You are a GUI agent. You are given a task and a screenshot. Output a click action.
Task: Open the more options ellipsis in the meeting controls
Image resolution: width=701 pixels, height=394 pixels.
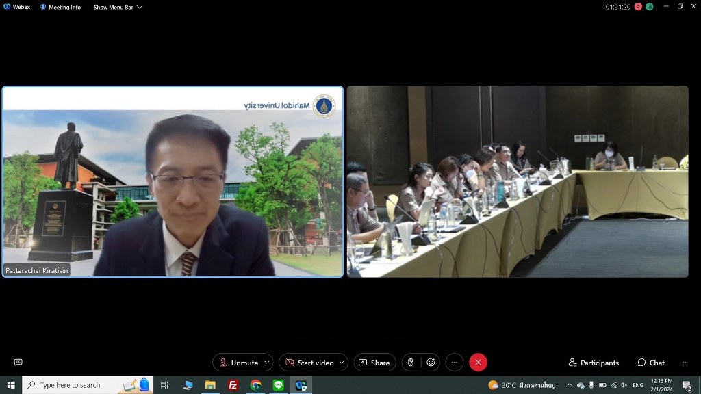point(455,363)
